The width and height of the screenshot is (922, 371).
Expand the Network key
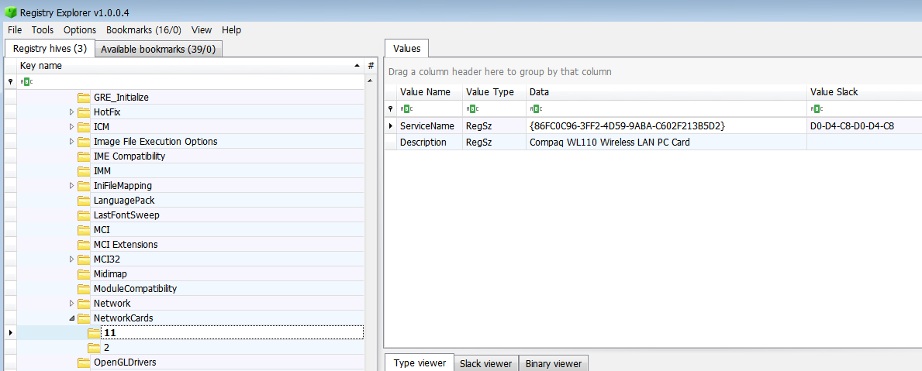(x=72, y=304)
